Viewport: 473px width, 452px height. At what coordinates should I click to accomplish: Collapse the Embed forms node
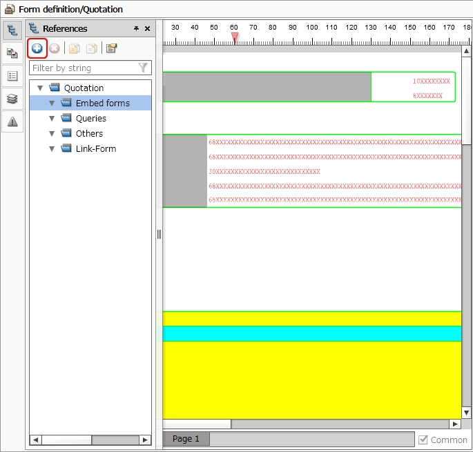point(52,103)
